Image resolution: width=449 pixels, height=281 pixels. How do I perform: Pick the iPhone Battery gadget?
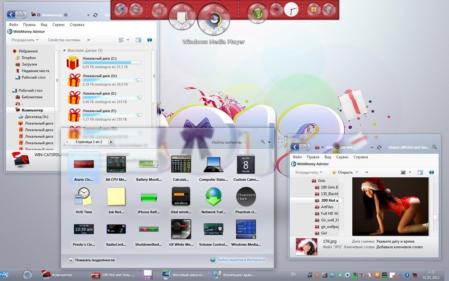tap(148, 200)
